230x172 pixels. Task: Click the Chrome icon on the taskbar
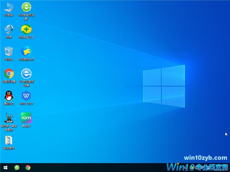[28, 167]
